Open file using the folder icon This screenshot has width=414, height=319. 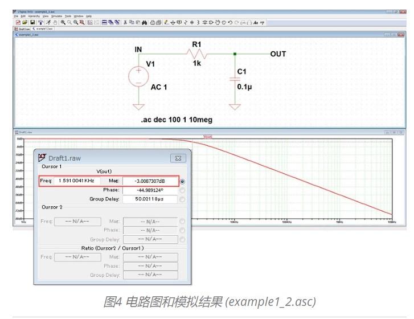24,22
